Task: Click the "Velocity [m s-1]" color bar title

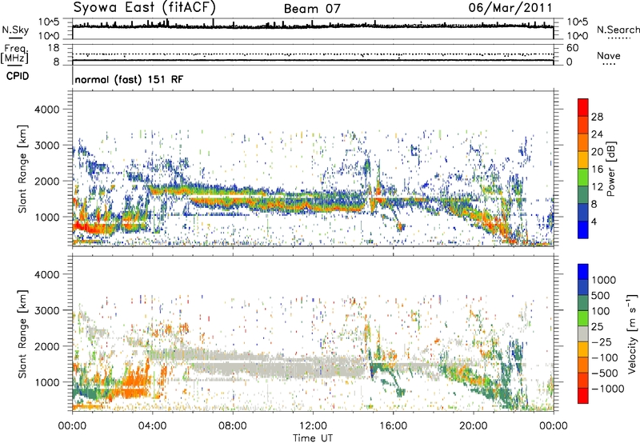Action: (x=632, y=333)
